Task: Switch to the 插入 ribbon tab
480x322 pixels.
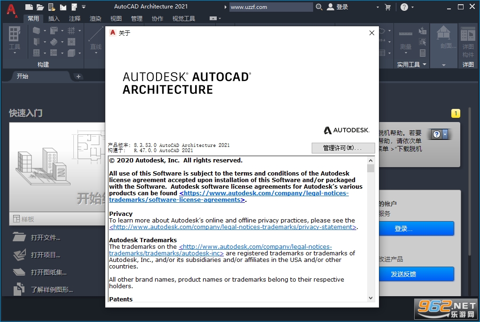Action: point(54,18)
